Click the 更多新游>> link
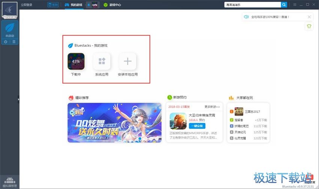319x189 pixels. pos(212,107)
